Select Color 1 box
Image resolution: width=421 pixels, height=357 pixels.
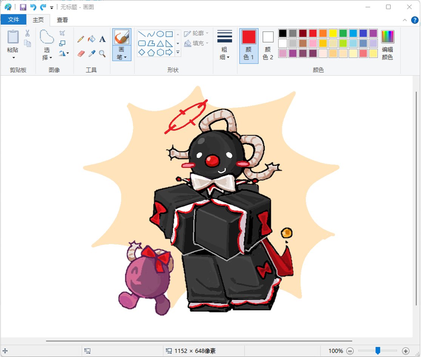(248, 46)
